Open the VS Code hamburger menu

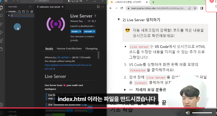[6, 1]
